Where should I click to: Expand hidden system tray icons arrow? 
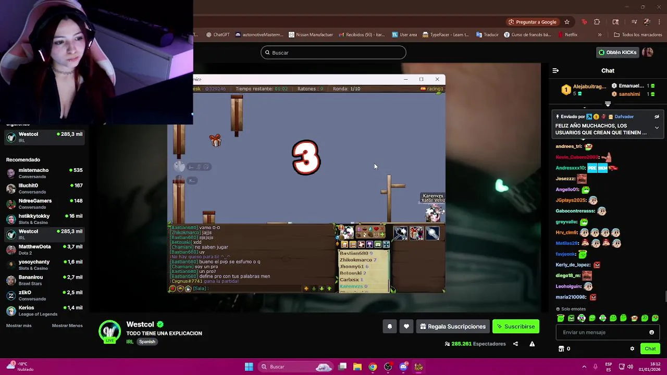click(x=584, y=367)
